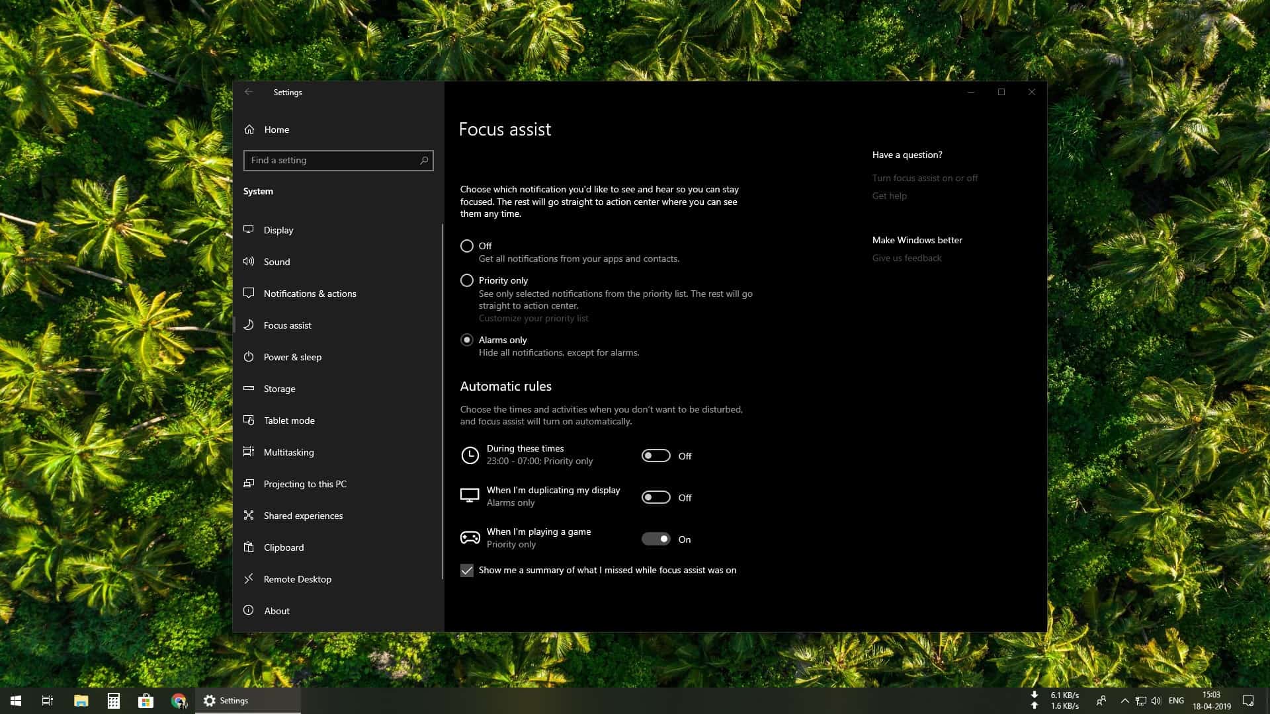Select the Off notifications option
1270x714 pixels.
[x=467, y=245]
